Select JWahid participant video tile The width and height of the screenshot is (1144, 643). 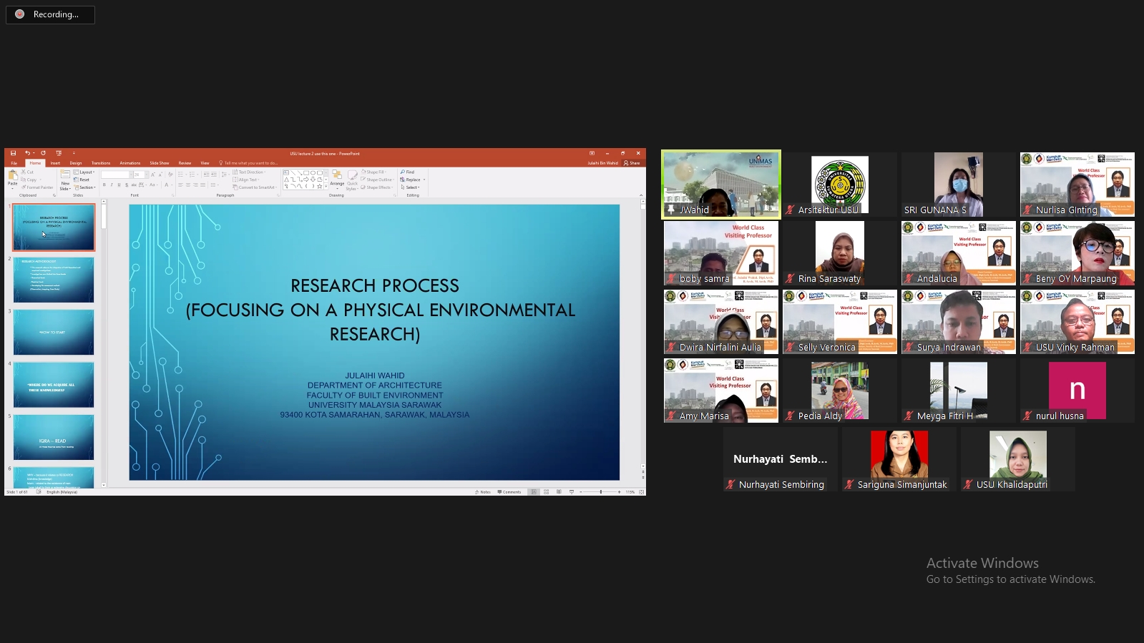[721, 184]
